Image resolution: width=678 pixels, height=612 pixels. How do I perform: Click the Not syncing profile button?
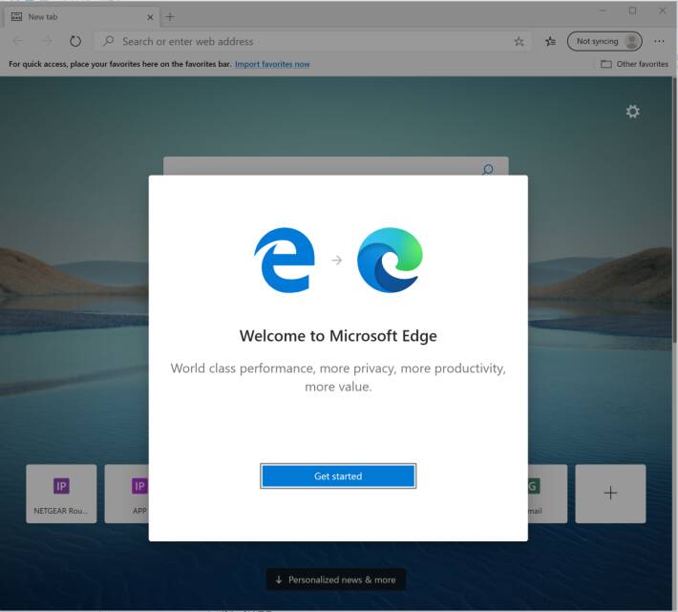pos(604,41)
